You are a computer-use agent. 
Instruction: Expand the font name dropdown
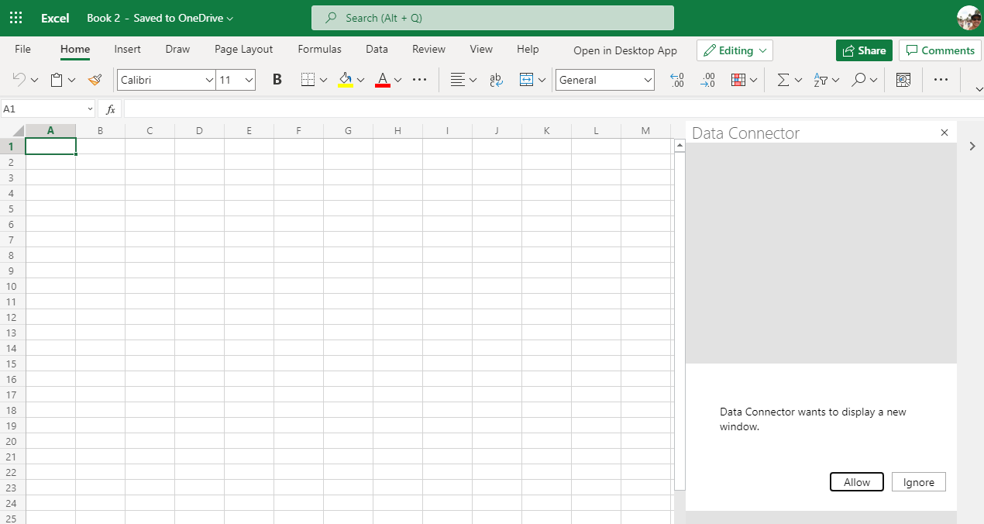[x=208, y=80]
